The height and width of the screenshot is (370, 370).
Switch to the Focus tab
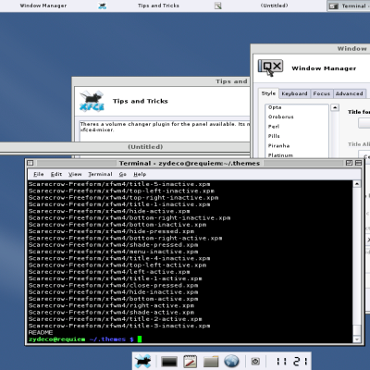coord(322,93)
